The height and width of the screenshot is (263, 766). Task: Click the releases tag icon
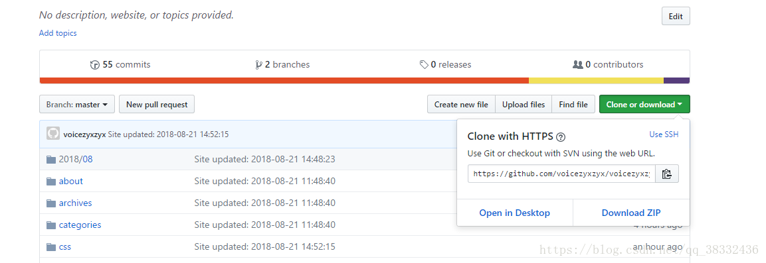(424, 65)
